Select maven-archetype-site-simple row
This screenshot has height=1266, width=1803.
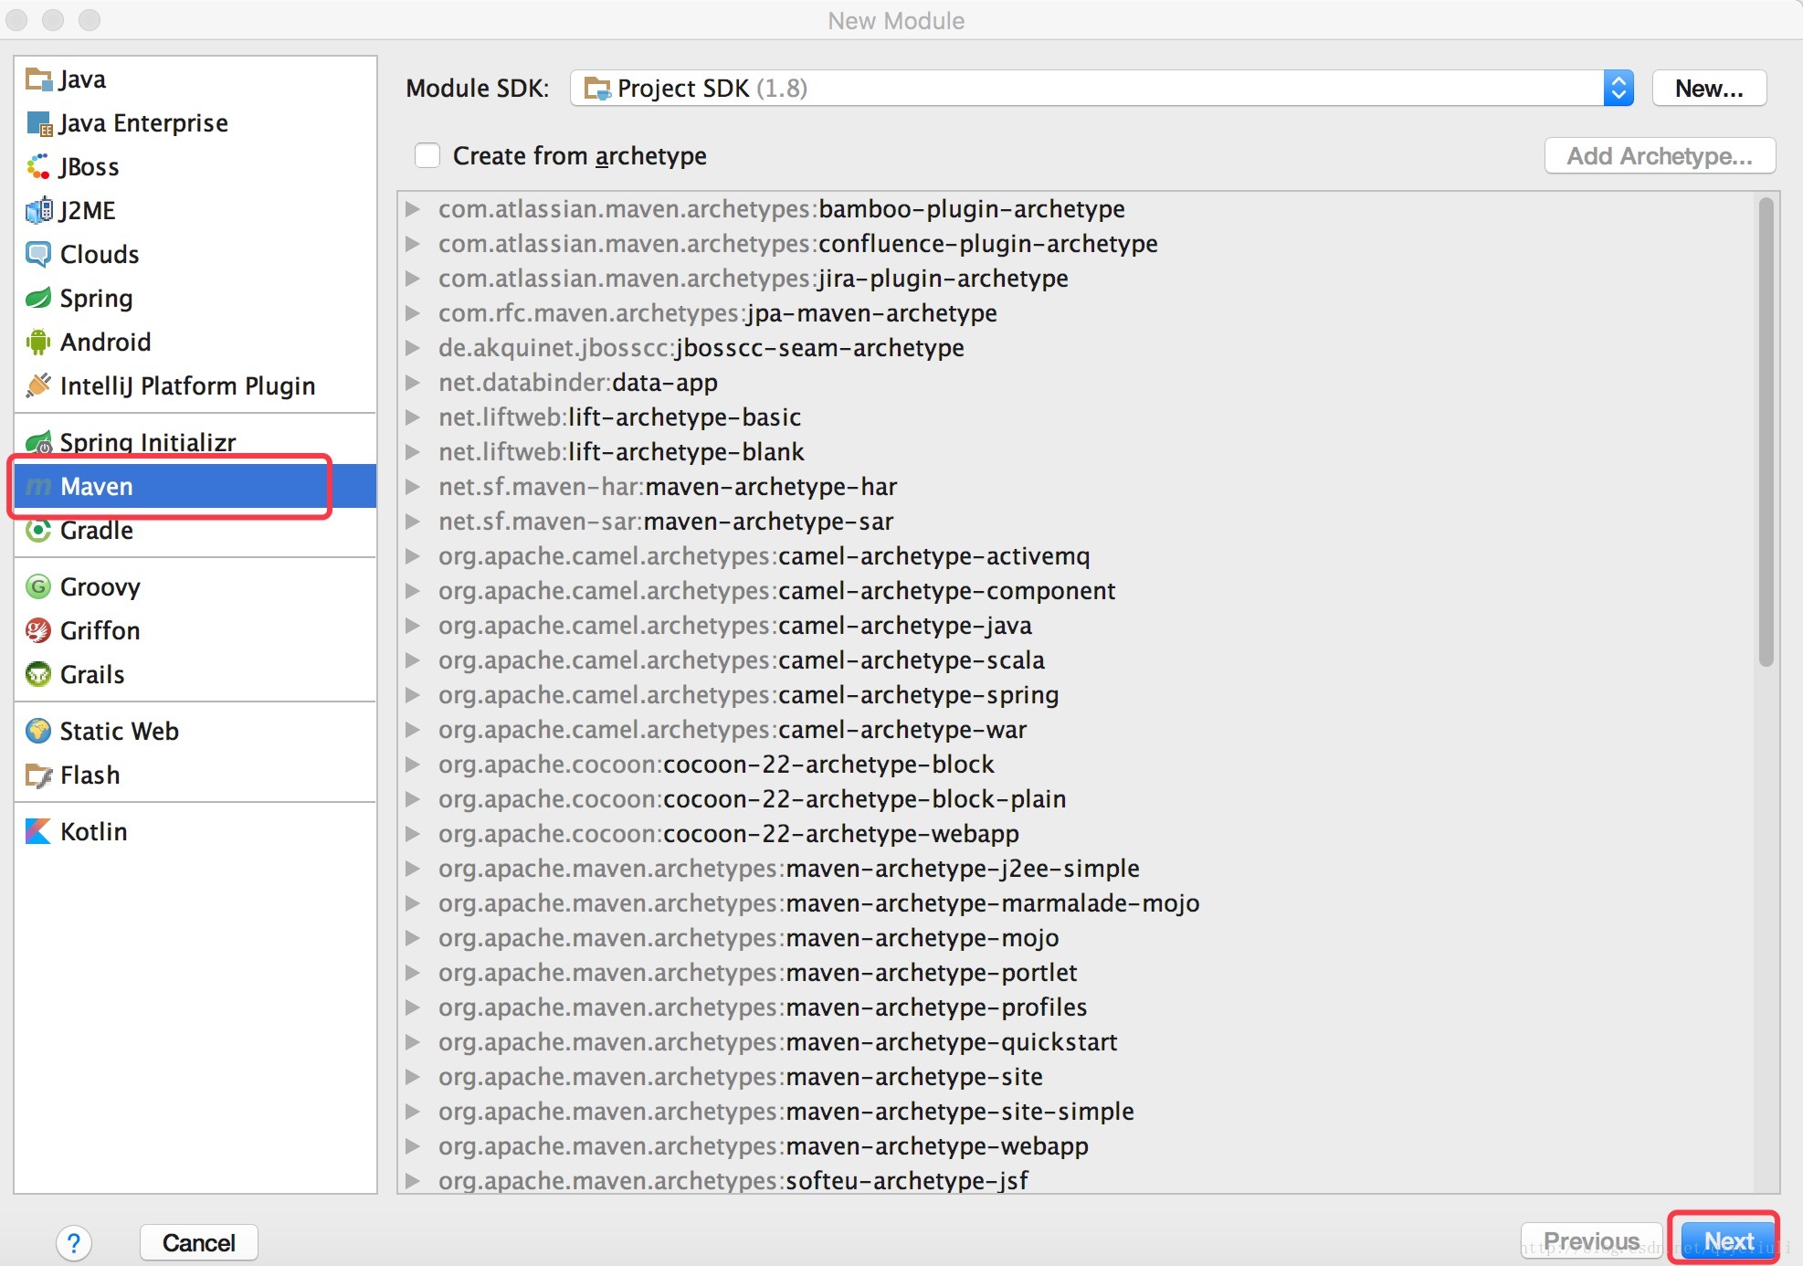point(1078,1112)
